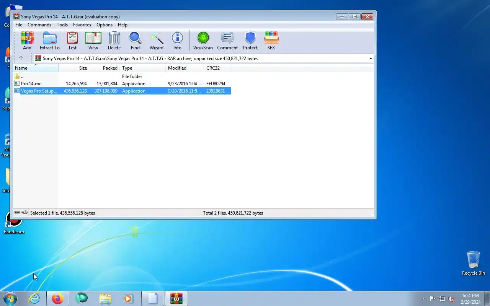490x306 pixels.
Task: Click the WinRAR taskbar button
Action: (x=176, y=298)
